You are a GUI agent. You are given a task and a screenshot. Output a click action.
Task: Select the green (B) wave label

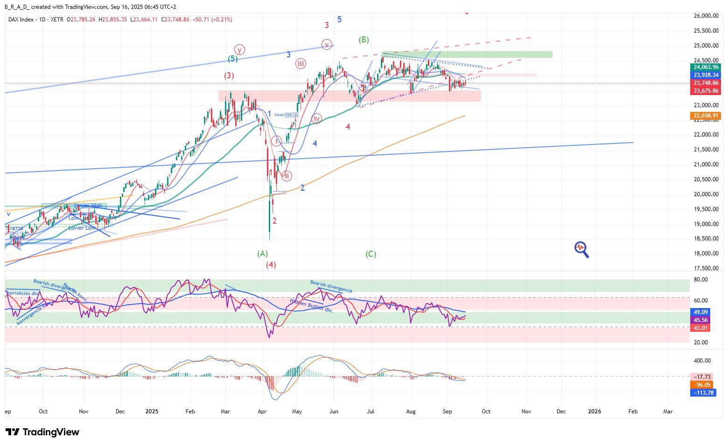point(364,40)
